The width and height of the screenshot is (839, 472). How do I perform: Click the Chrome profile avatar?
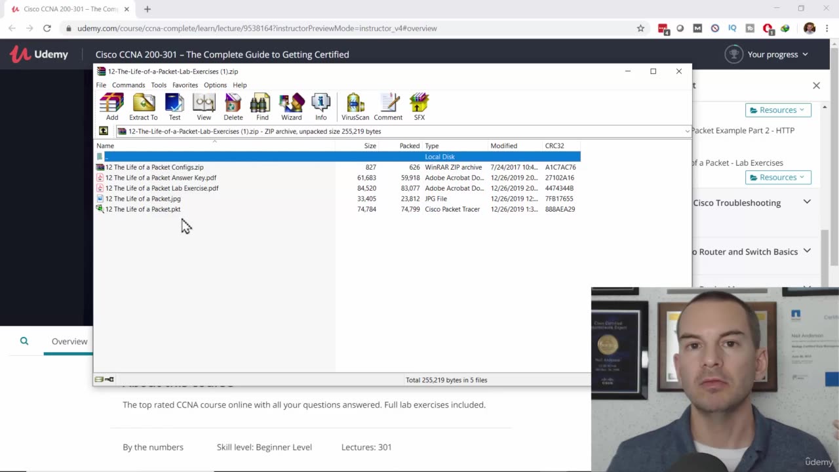click(x=810, y=28)
